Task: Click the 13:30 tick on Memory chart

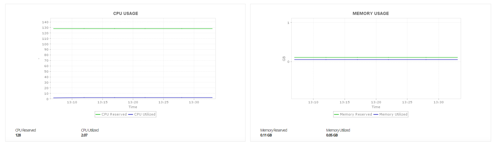Action: pos(439,102)
